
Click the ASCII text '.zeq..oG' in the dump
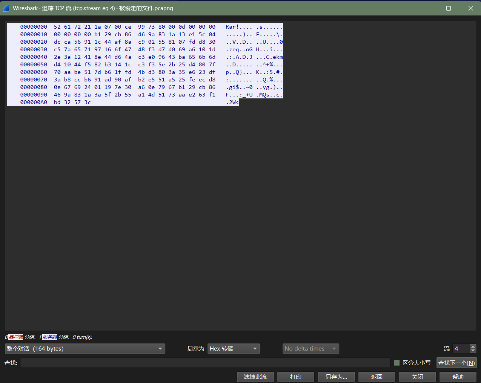239,49
